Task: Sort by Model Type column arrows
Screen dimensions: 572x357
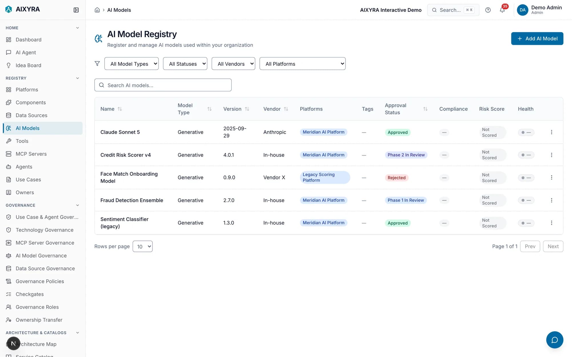Action: click(209, 109)
